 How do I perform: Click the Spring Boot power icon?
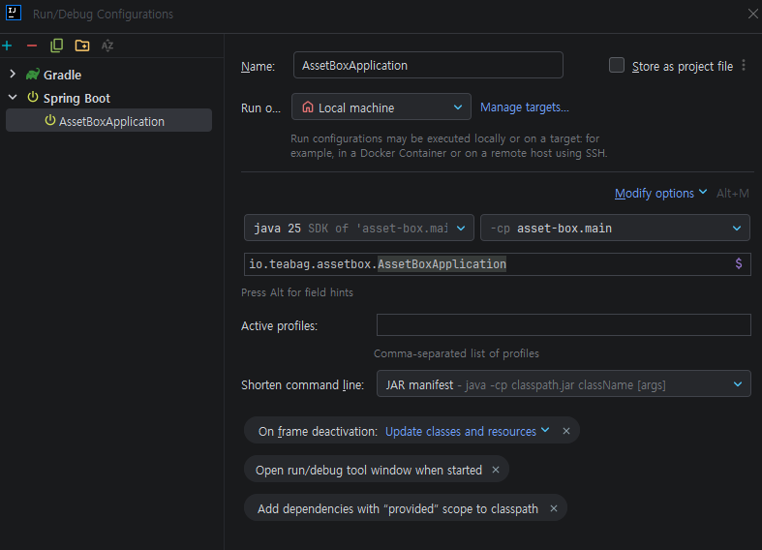click(x=33, y=97)
